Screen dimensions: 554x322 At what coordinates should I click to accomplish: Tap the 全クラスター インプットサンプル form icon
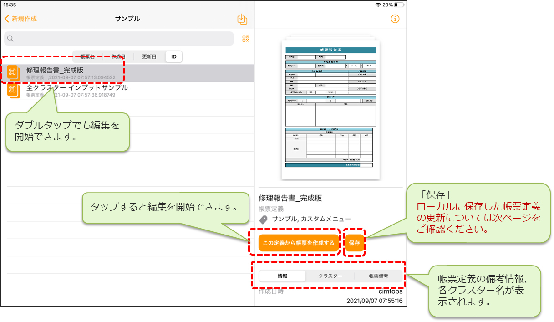coord(13,90)
